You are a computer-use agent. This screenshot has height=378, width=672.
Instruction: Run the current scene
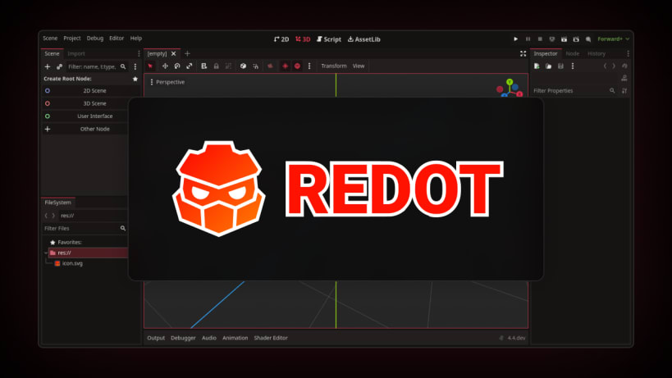point(564,39)
